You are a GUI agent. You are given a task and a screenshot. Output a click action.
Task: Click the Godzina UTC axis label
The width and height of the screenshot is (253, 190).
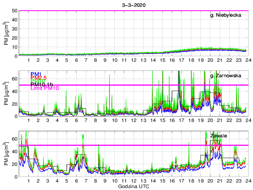[x=133, y=186]
